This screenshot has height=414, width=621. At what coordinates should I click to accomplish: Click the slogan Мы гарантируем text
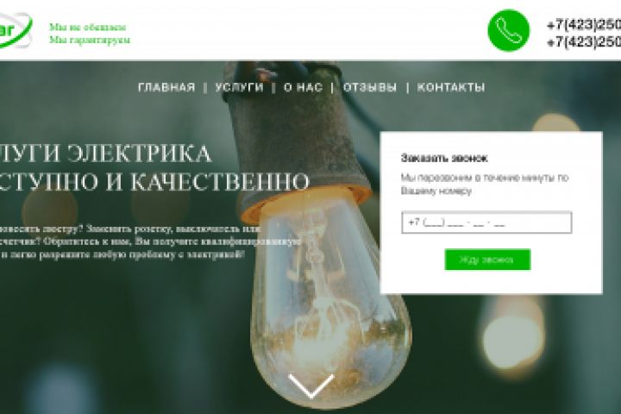click(90, 40)
